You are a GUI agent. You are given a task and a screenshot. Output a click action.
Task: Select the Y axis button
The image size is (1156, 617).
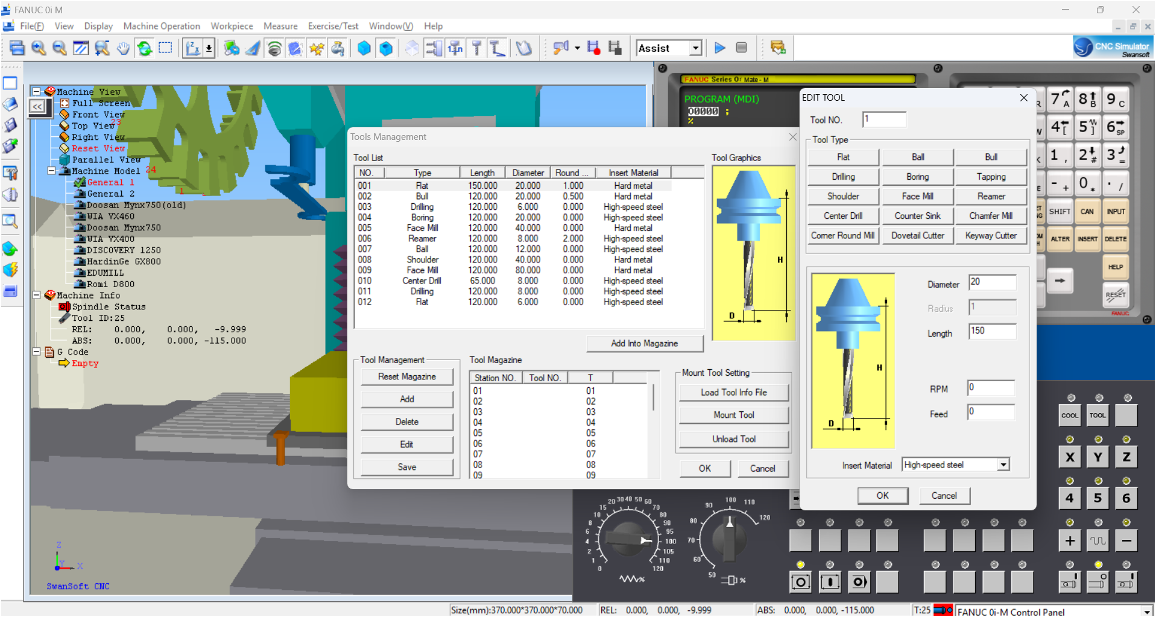tap(1098, 457)
